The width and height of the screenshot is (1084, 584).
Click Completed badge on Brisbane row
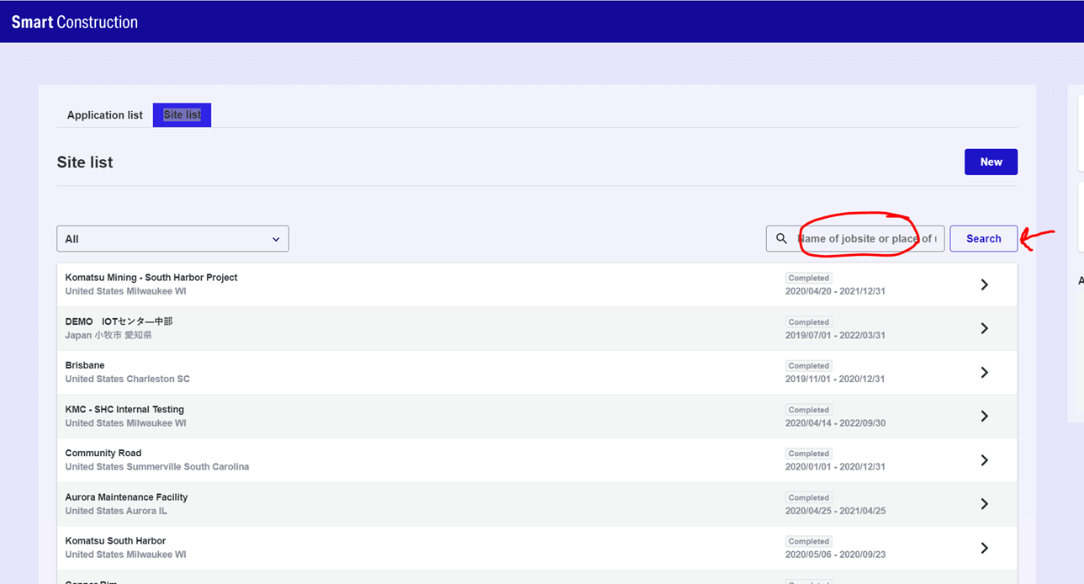pos(809,366)
